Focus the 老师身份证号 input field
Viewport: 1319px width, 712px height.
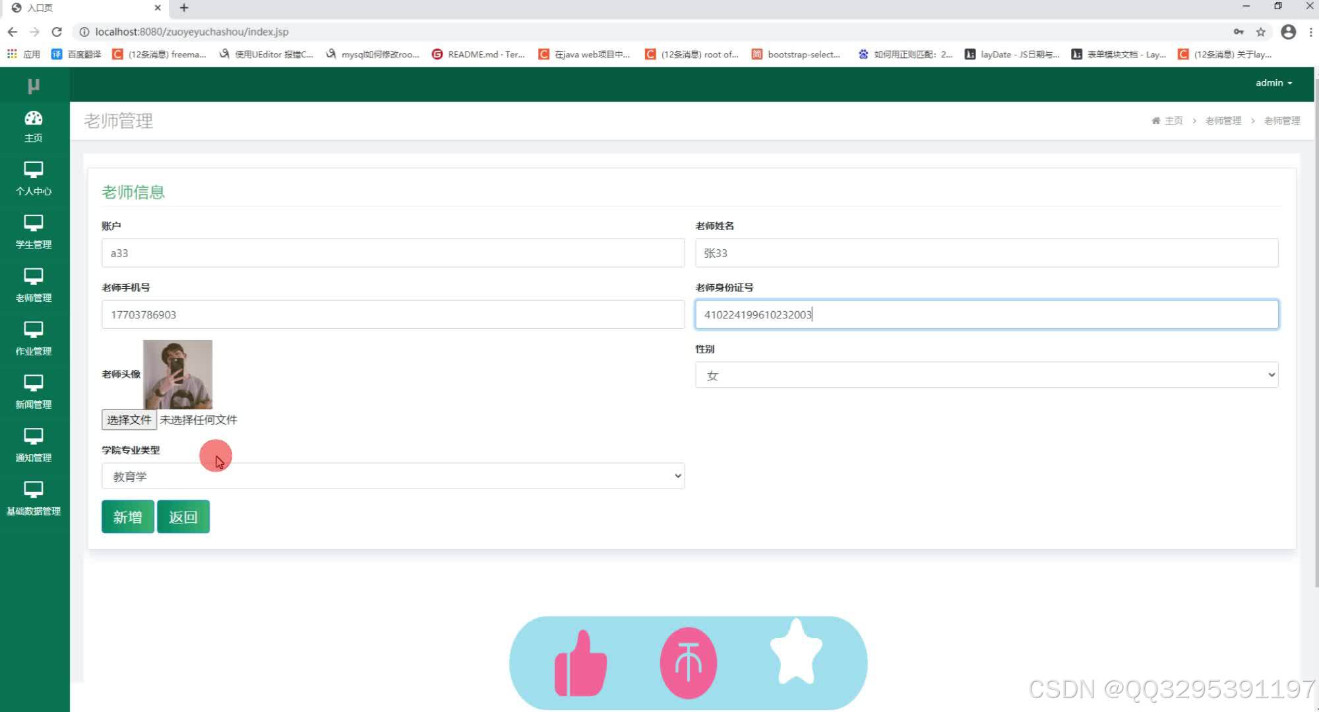tap(987, 314)
